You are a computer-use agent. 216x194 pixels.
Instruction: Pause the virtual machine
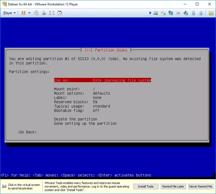tap(23, 13)
